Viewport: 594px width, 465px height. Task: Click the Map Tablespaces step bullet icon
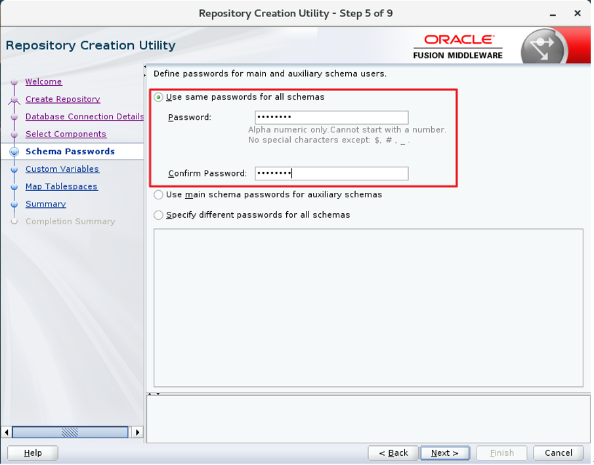14,187
